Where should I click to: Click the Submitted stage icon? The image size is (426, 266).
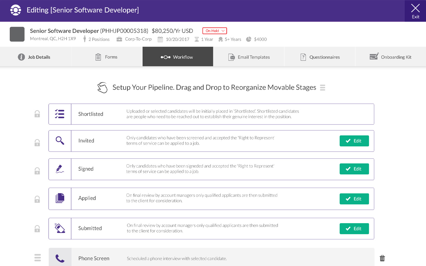point(60,228)
